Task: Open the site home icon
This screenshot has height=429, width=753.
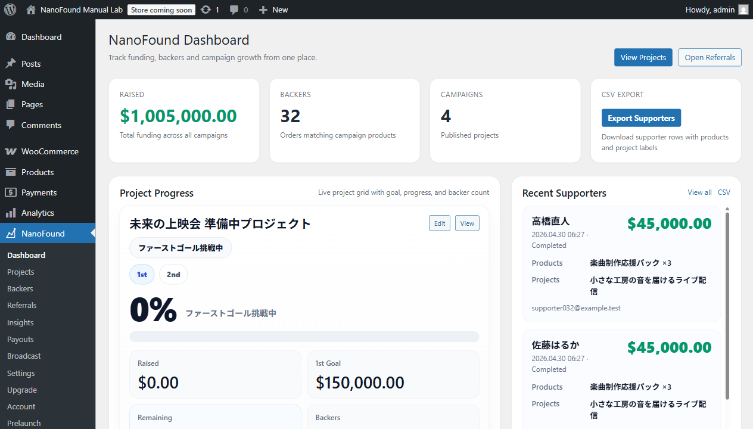Action: tap(31, 10)
